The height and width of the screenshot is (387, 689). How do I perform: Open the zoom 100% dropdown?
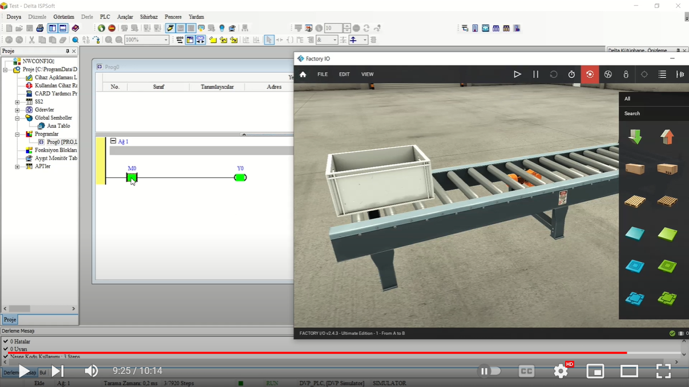pos(166,40)
